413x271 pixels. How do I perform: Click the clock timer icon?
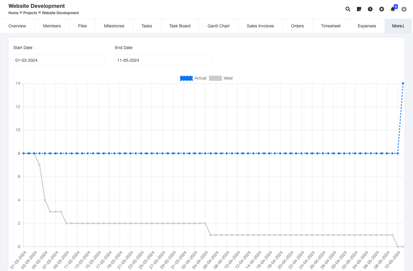(x=370, y=9)
